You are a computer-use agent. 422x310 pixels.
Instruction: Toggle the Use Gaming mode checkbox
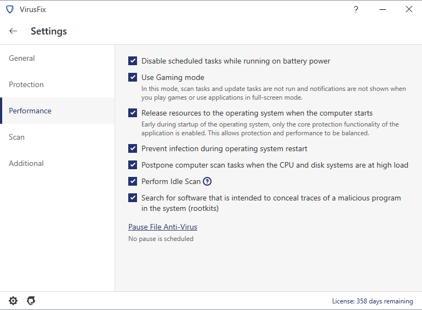(133, 77)
